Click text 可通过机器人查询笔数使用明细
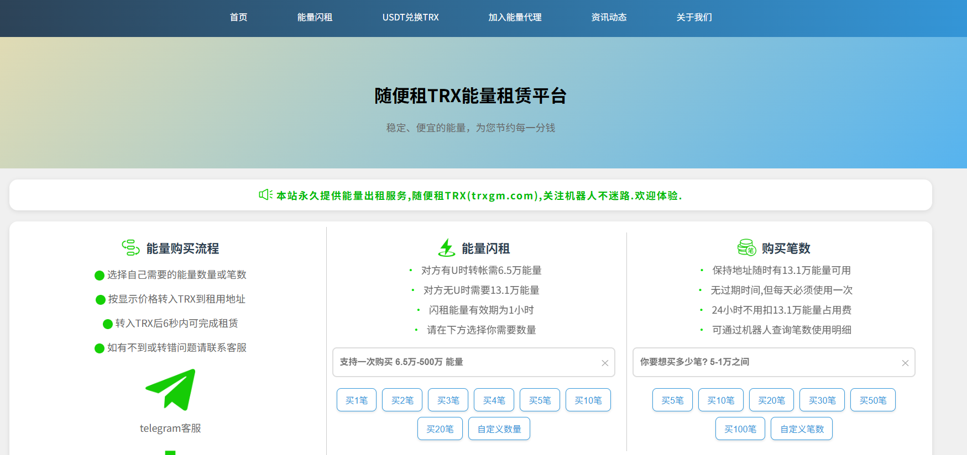 click(782, 330)
